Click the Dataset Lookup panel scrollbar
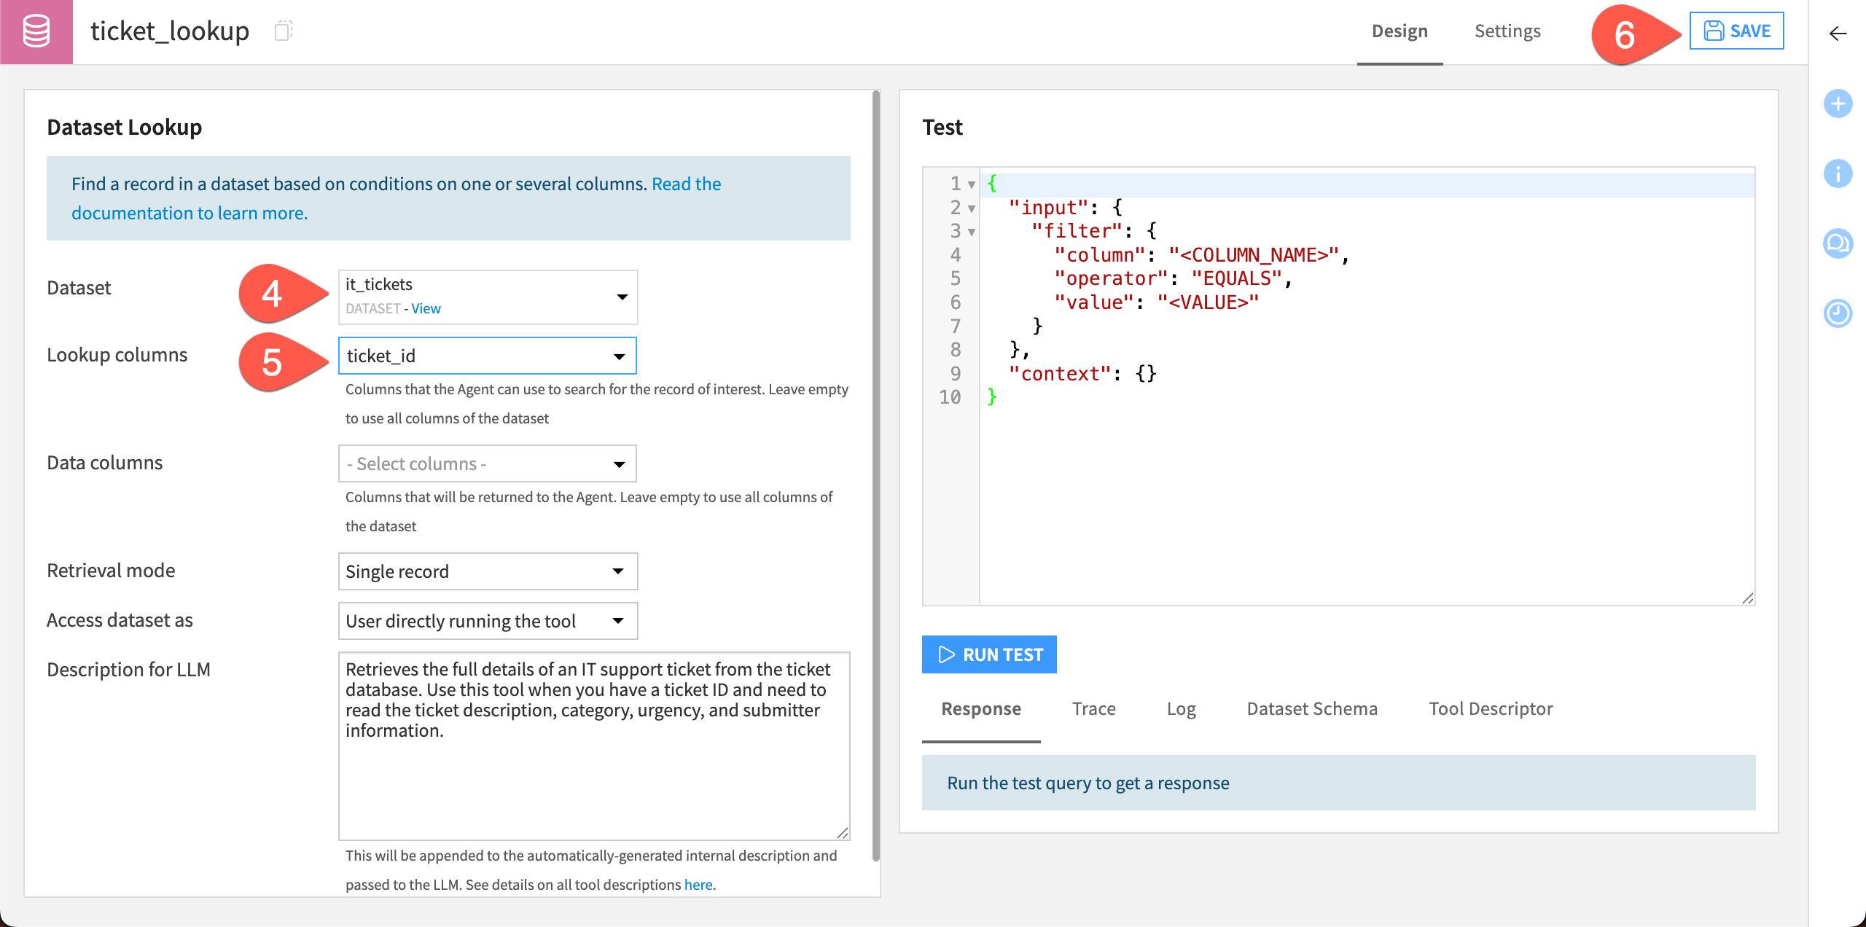The height and width of the screenshot is (927, 1866). 876,475
